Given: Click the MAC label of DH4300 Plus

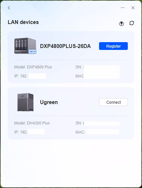Looking at the screenshot, I should (80, 132).
